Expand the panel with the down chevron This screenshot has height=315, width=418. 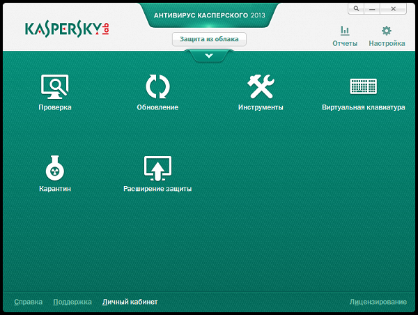[x=209, y=56]
